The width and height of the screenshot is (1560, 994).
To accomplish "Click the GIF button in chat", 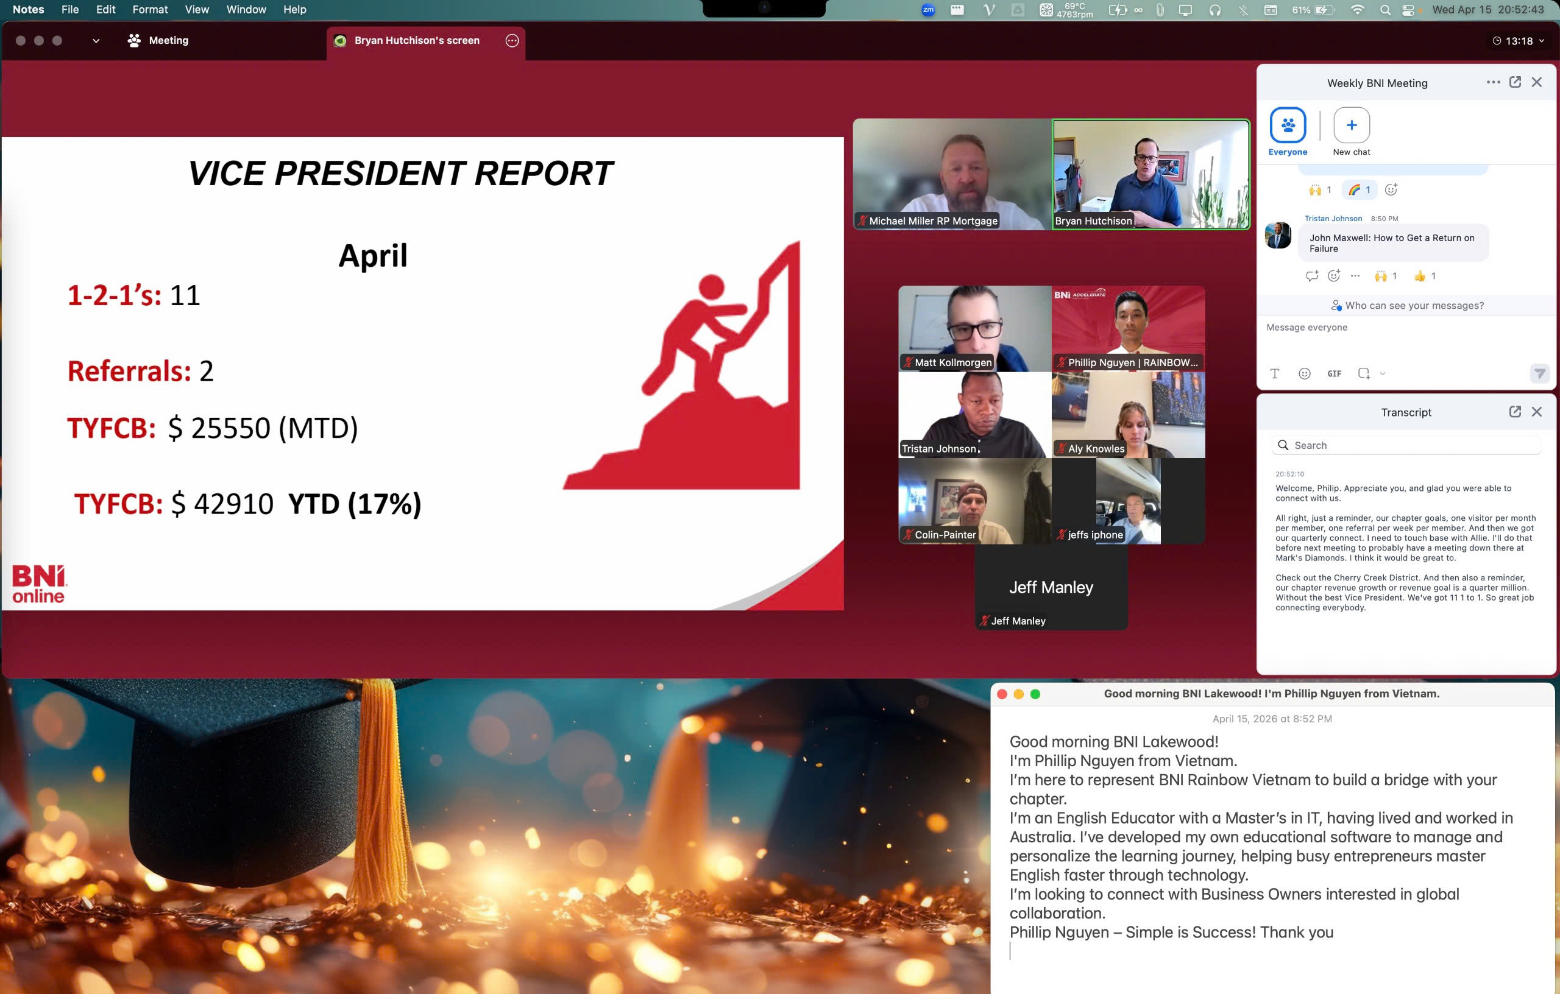I will (1334, 373).
